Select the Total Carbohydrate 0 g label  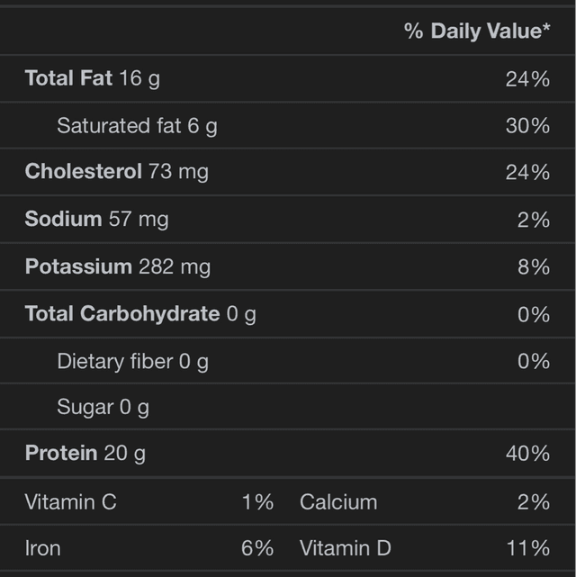140,314
